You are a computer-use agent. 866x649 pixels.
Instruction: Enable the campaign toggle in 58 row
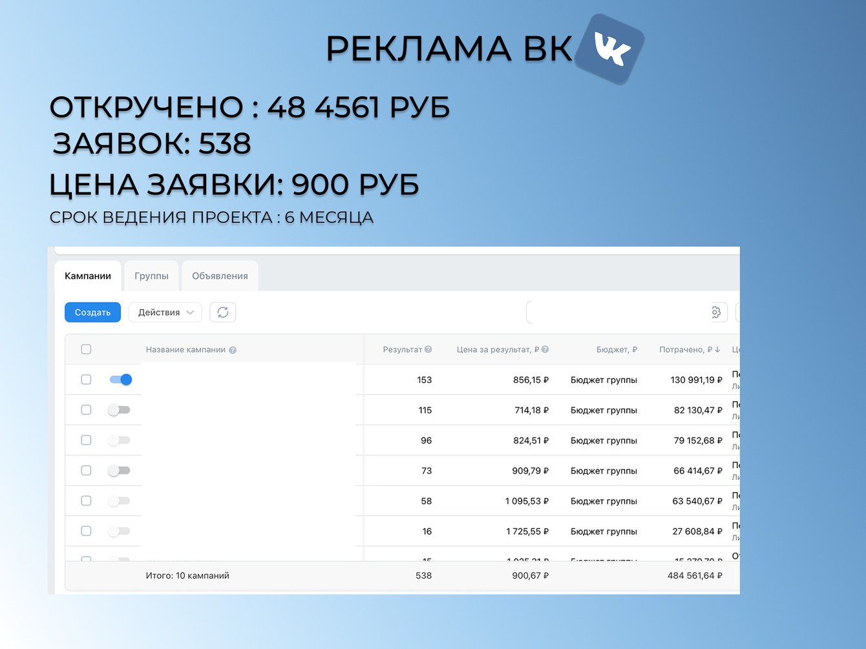[119, 501]
